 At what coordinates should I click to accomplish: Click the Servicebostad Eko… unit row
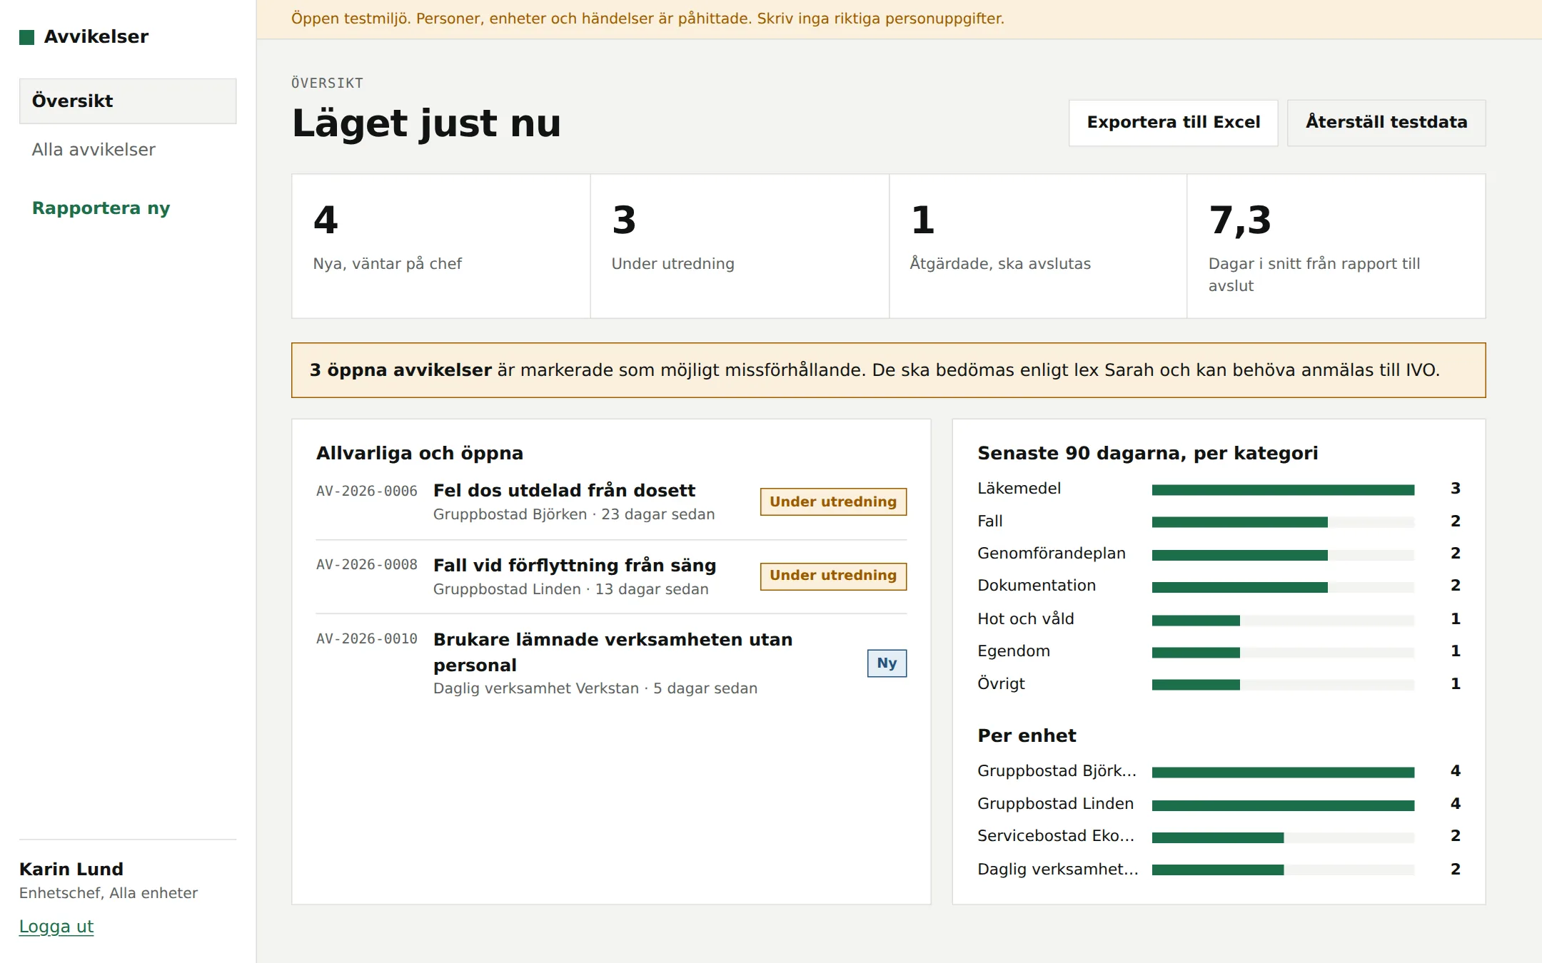1219,836
